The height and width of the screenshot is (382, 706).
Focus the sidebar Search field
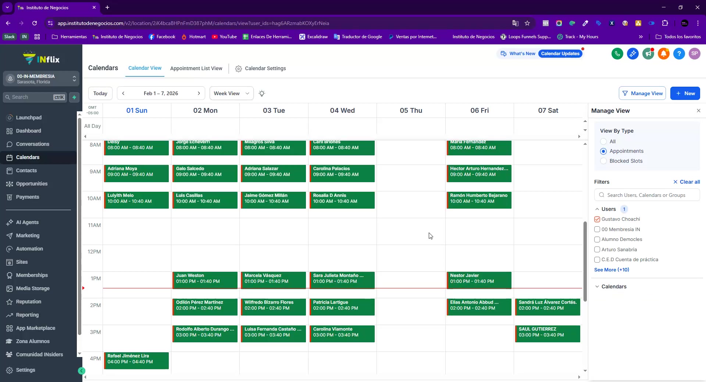point(35,97)
